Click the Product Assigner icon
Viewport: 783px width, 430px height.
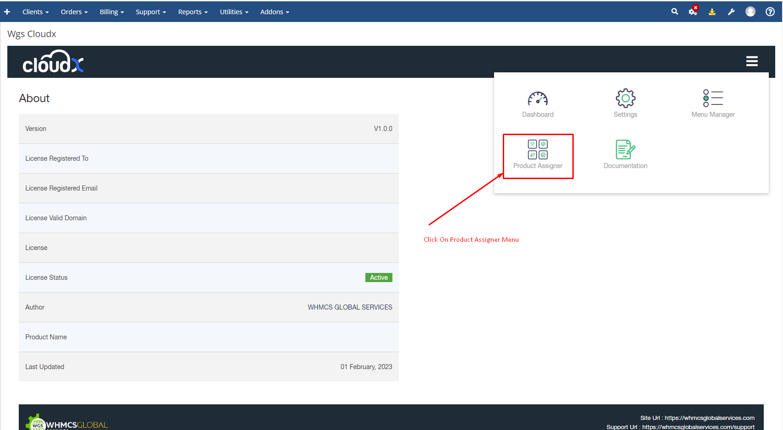coord(538,150)
